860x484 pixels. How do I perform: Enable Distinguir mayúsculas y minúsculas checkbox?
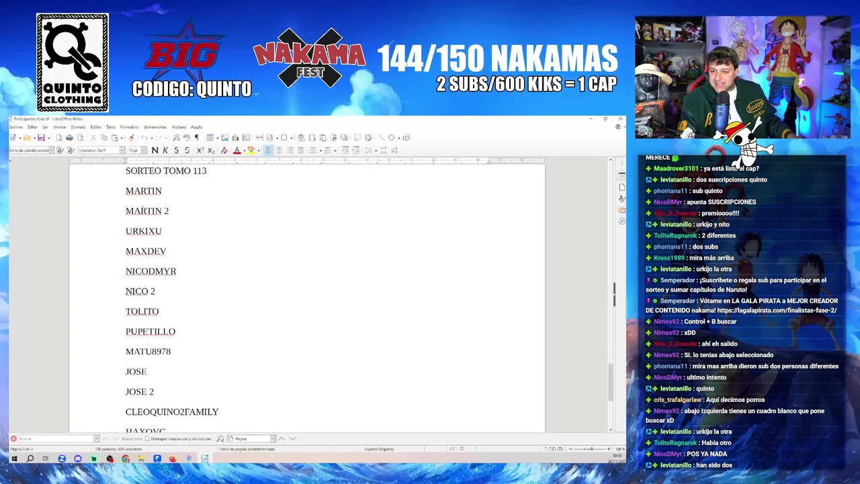tap(147, 438)
